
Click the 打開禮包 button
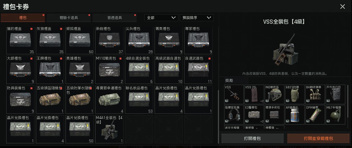(x=252, y=138)
